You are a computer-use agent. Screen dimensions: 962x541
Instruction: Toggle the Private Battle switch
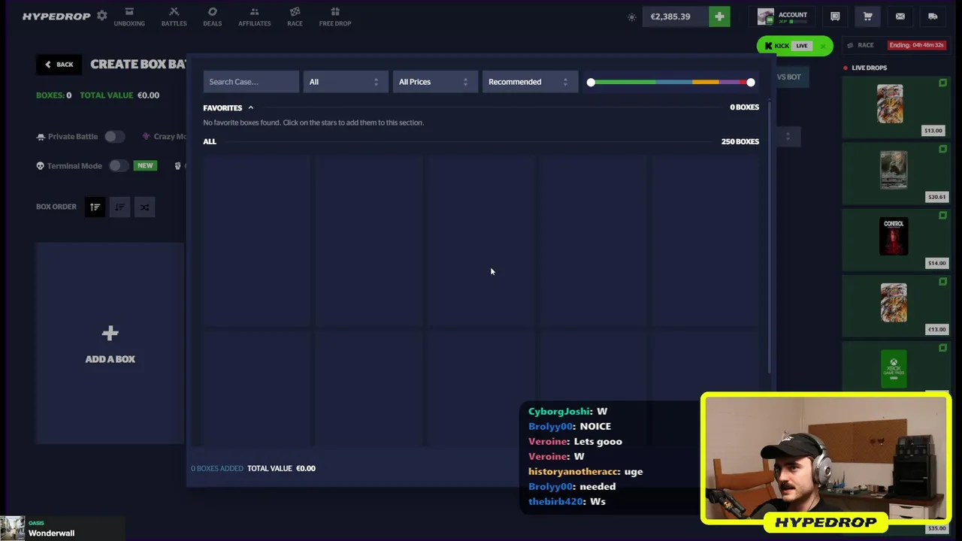pos(114,137)
